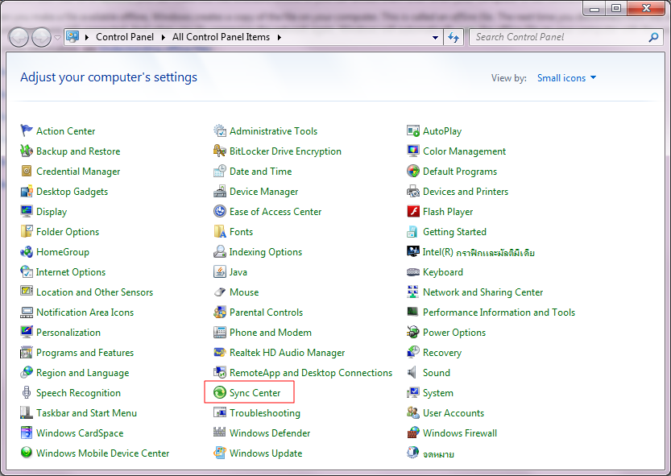
Task: Click the Sync Center green icon
Action: click(220, 393)
